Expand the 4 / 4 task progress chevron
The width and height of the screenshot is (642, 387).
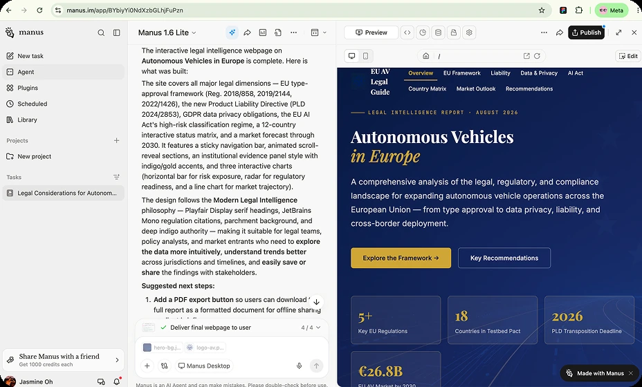(x=318, y=328)
